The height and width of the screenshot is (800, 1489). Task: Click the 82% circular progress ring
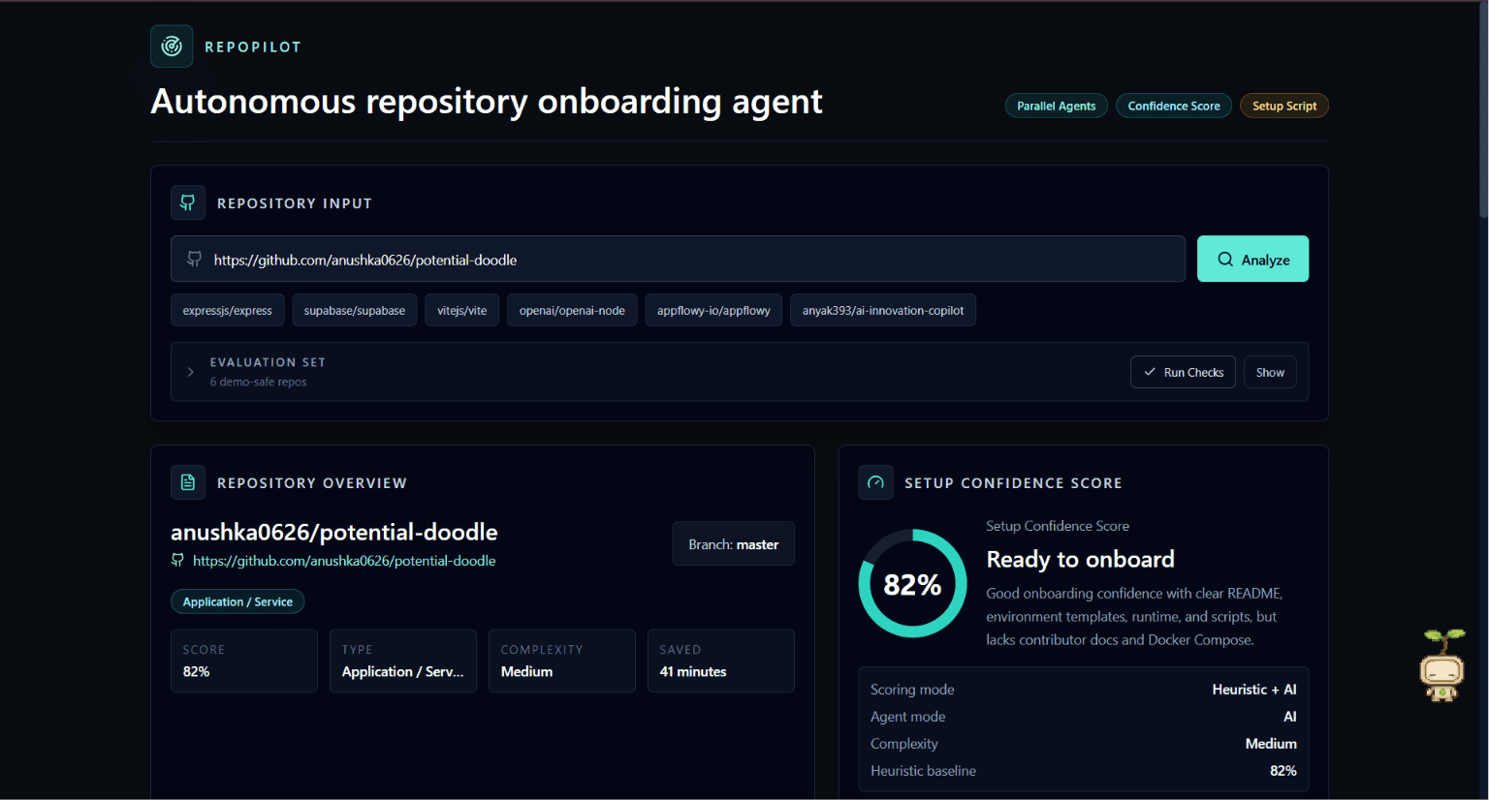[912, 583]
